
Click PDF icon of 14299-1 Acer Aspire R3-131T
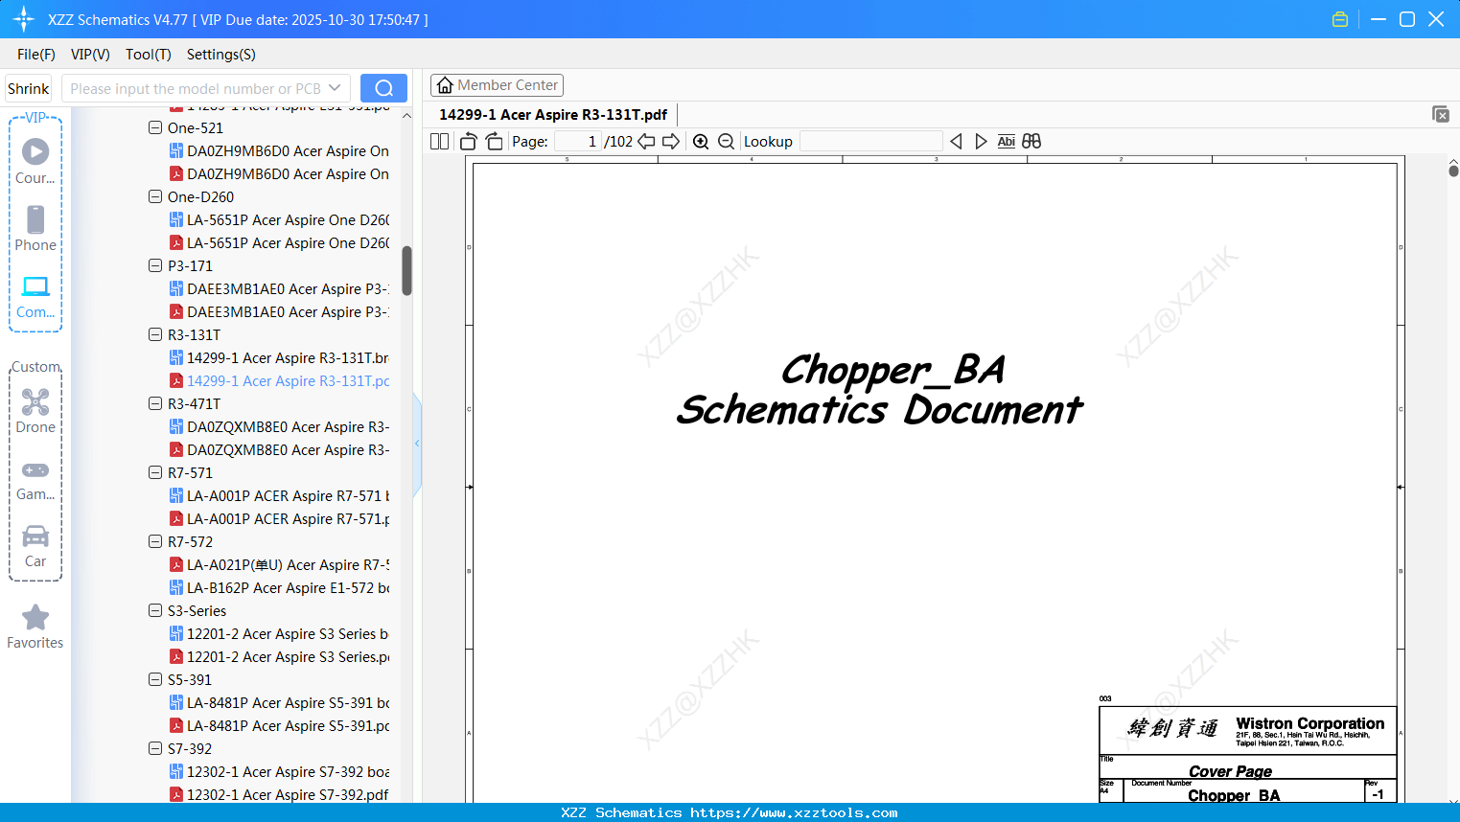click(176, 380)
